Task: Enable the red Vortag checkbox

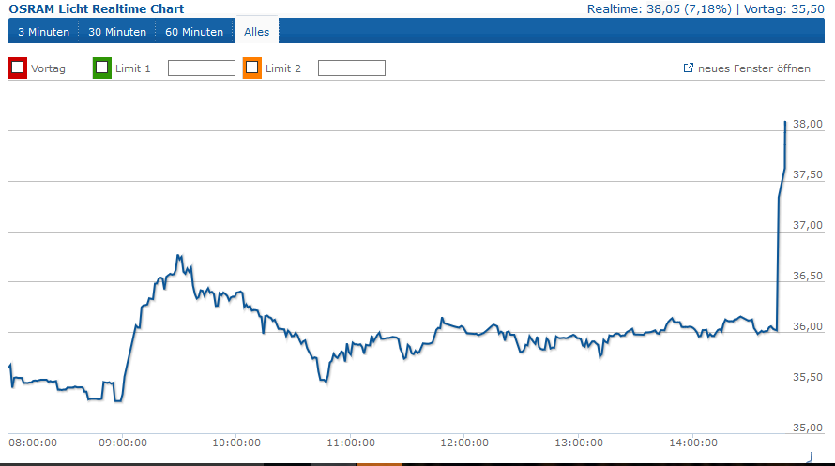Action: pyautogui.click(x=17, y=68)
